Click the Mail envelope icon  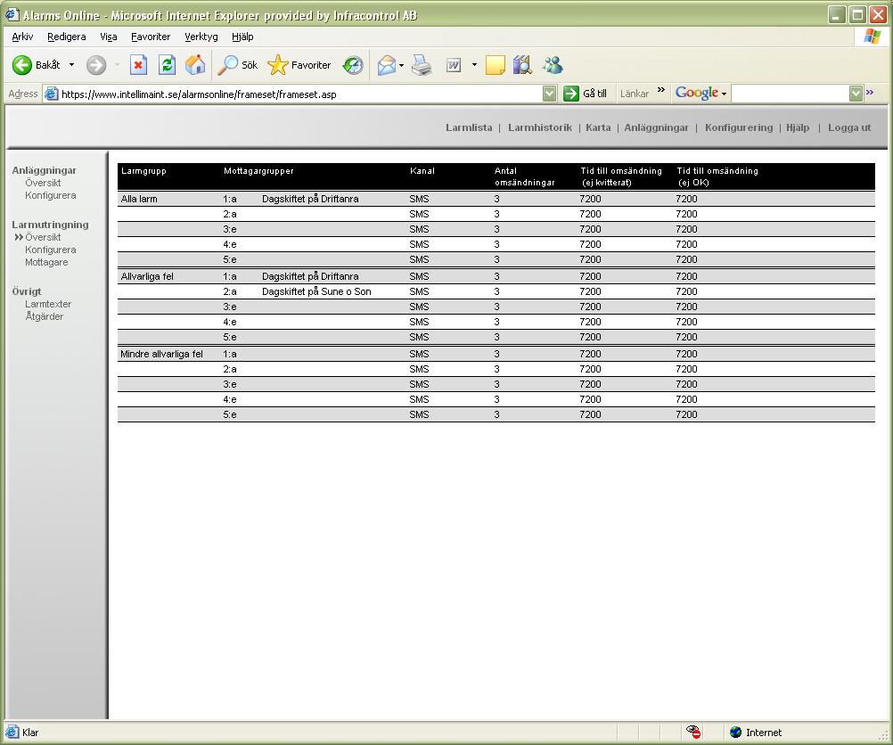click(386, 65)
